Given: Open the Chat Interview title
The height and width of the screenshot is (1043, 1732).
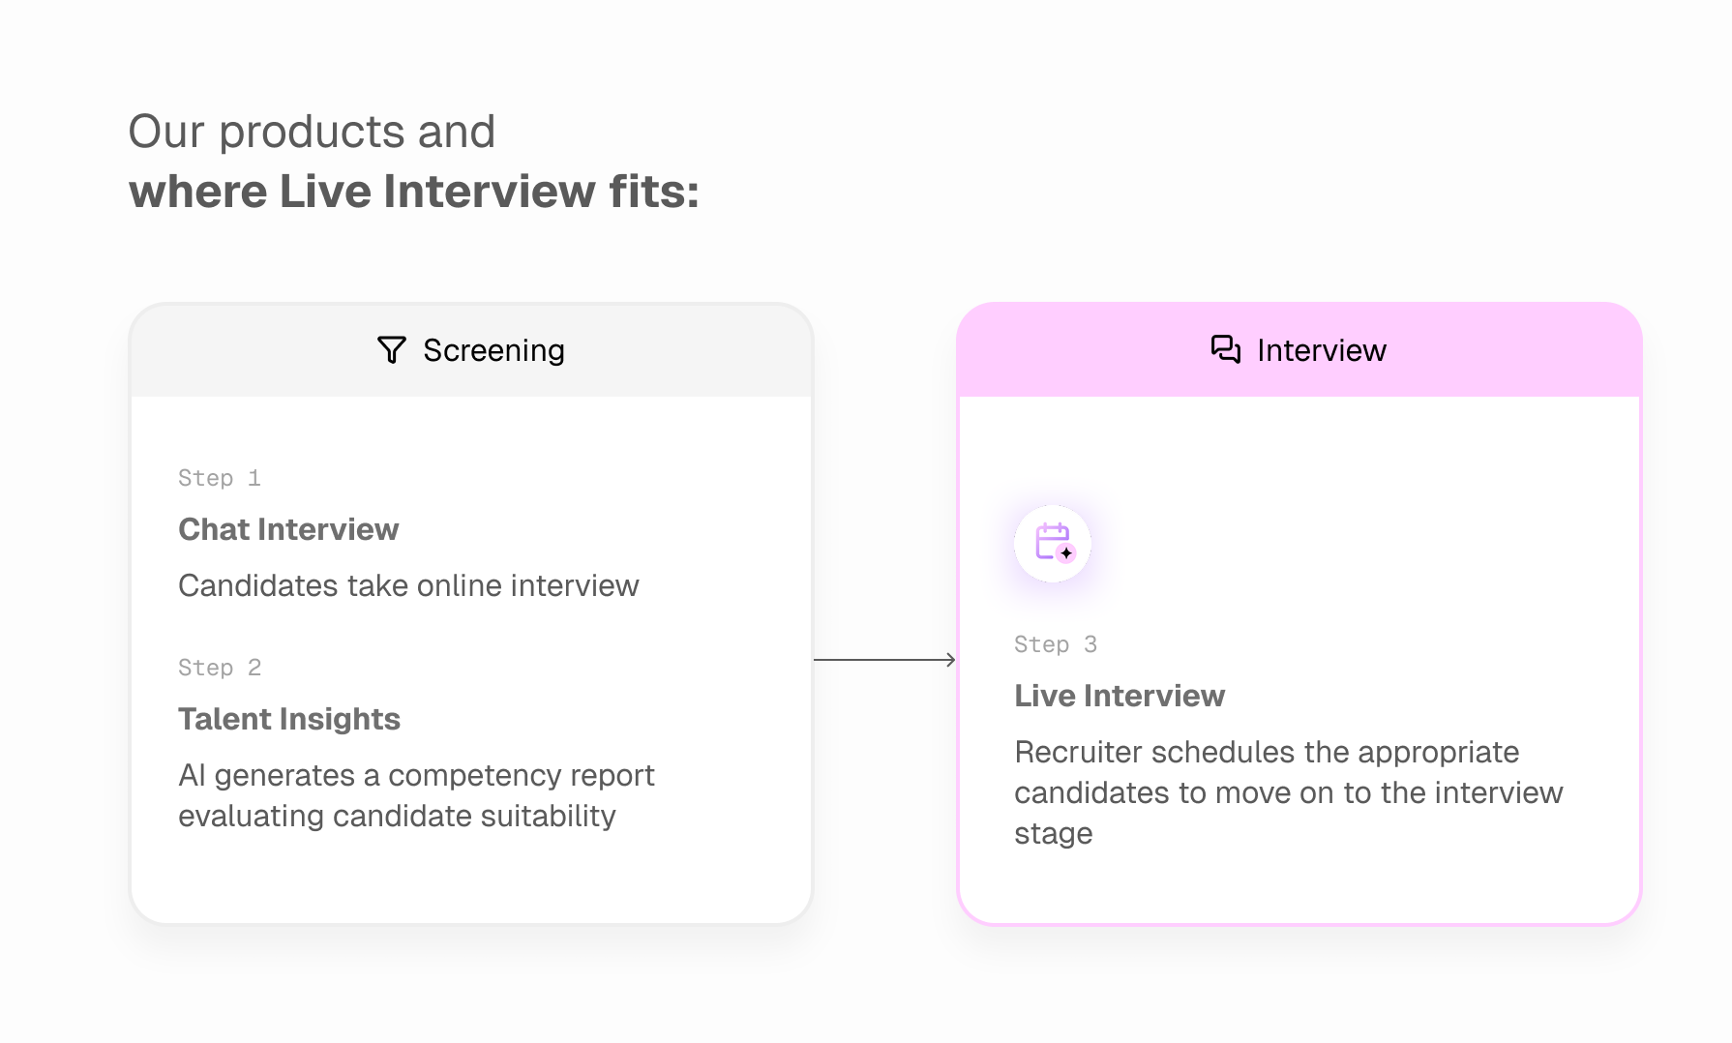Looking at the screenshot, I should pos(288,529).
